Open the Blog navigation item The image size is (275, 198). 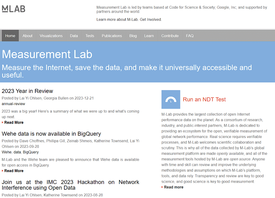point(133,36)
